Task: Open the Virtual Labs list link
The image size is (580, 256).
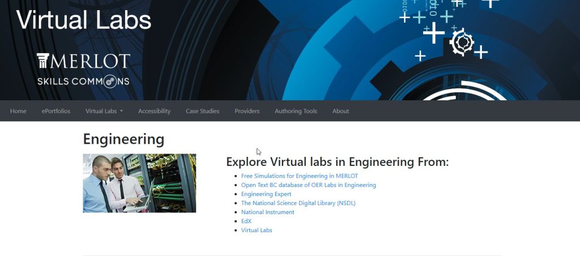Action: [x=257, y=230]
